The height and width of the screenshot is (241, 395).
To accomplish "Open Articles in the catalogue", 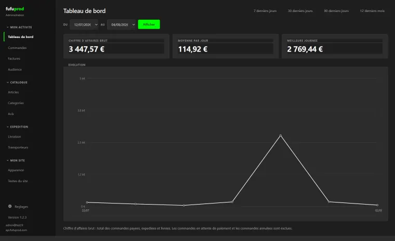I will pos(13,92).
